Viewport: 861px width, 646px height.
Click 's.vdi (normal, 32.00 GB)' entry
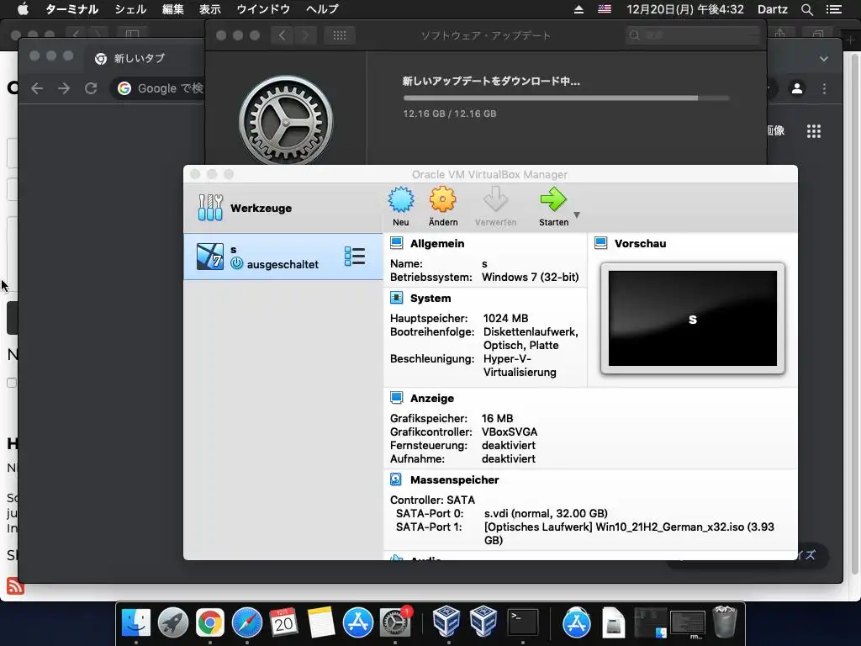pos(546,514)
